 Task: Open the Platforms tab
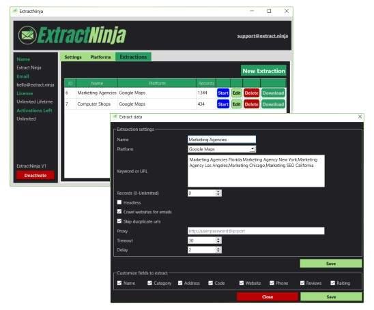[100, 57]
